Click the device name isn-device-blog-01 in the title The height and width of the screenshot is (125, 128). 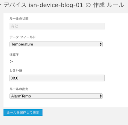tap(56, 5)
